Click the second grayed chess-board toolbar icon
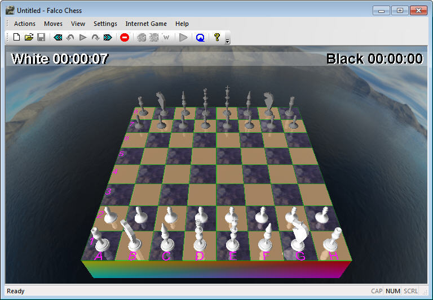The image size is (433, 300). (x=154, y=37)
